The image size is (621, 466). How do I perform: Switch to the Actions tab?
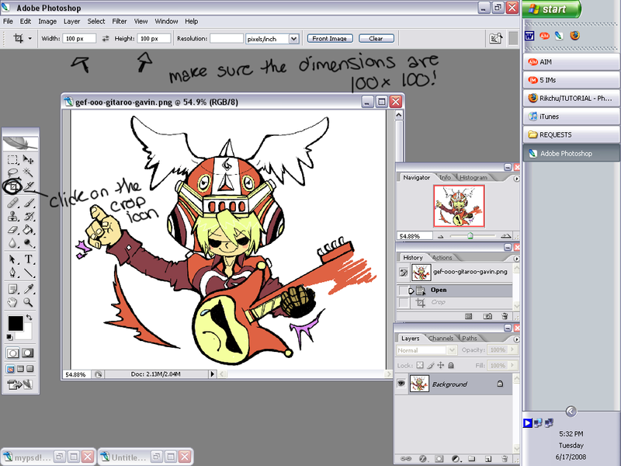tap(442, 258)
